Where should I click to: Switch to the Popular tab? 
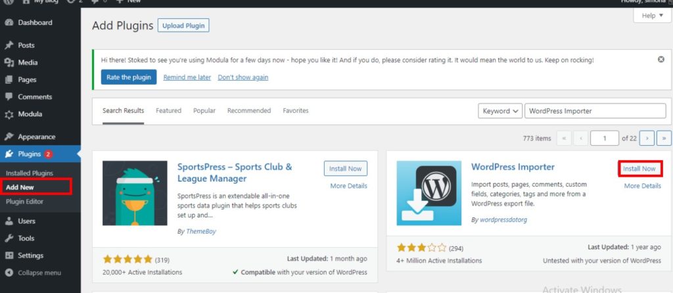tap(204, 110)
